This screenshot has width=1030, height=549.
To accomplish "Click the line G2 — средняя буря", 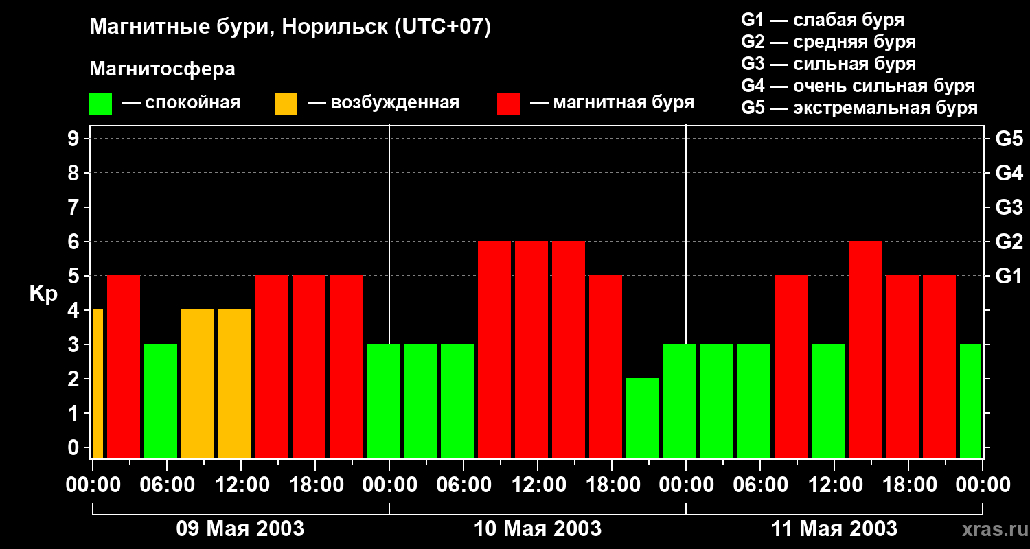I will (x=829, y=42).
